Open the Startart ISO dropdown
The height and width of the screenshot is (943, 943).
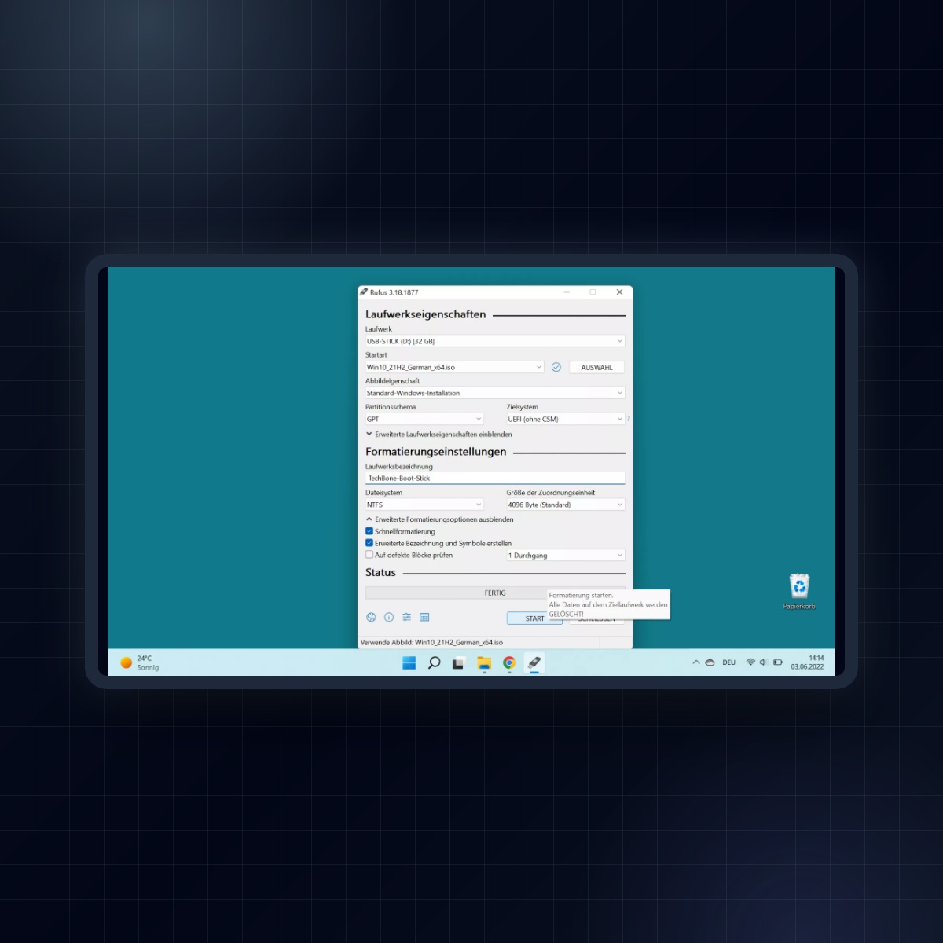coord(454,367)
